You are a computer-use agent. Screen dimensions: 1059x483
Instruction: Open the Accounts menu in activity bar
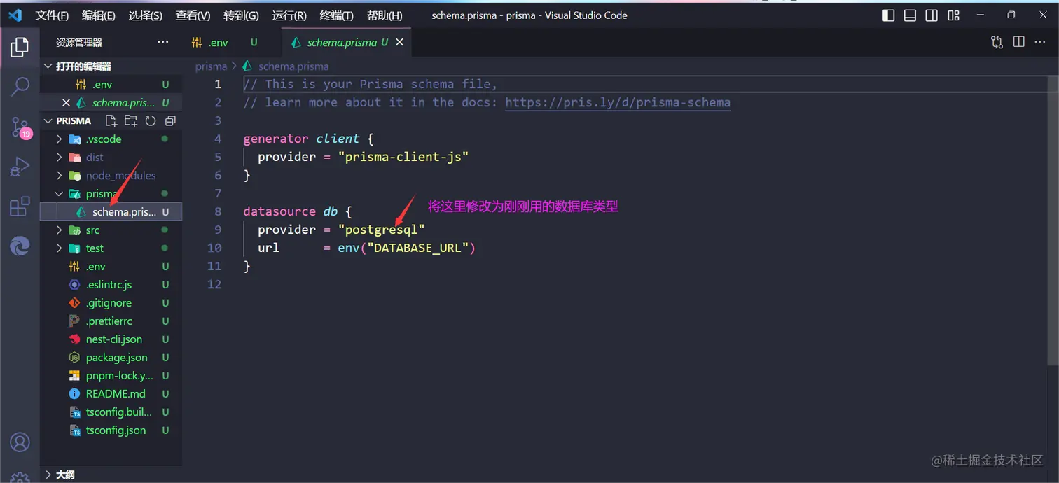[x=20, y=442]
